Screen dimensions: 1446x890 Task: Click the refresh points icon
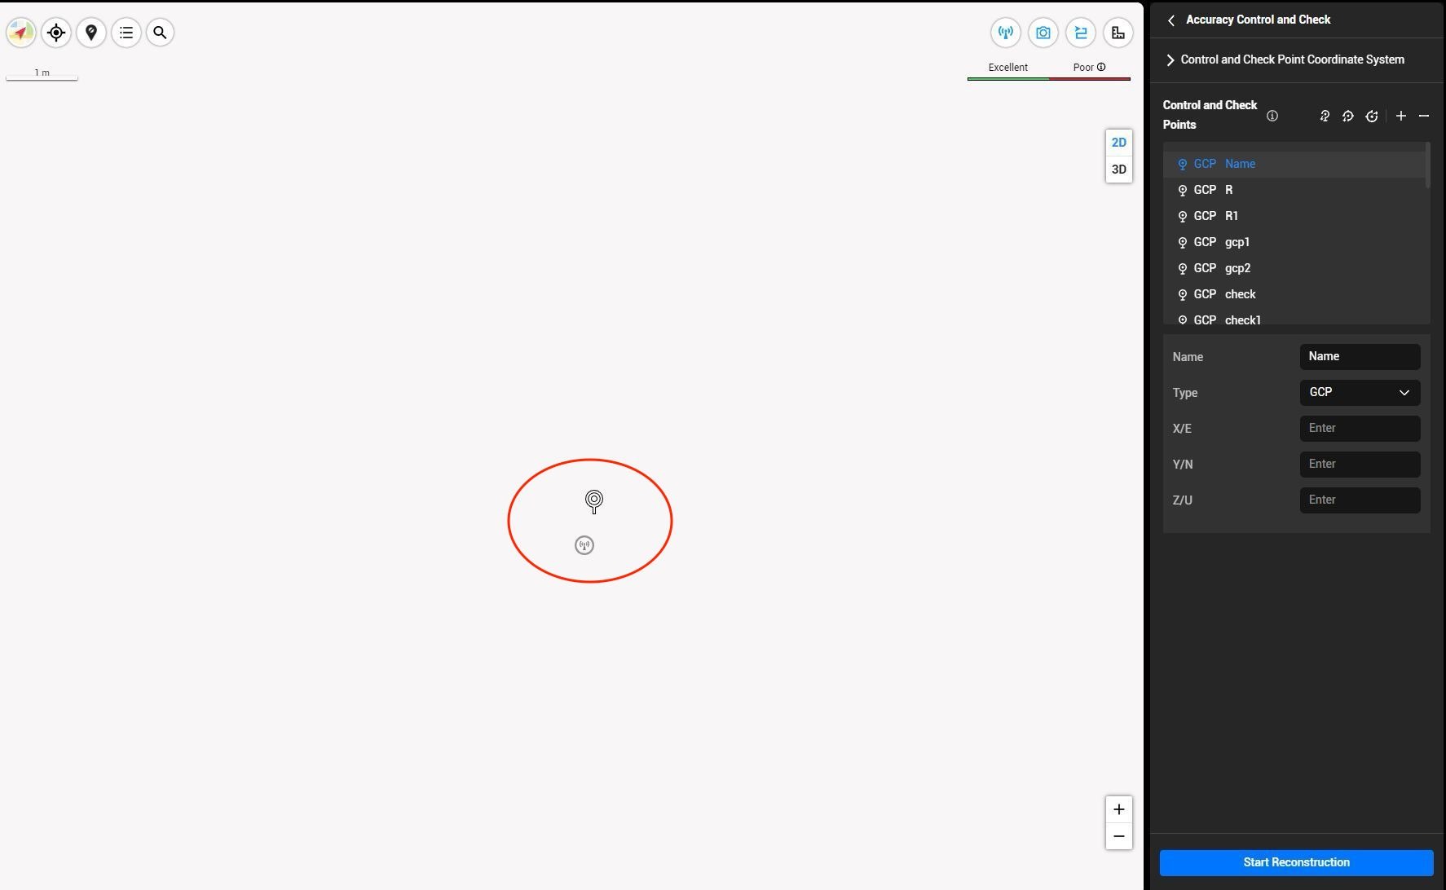1371,117
